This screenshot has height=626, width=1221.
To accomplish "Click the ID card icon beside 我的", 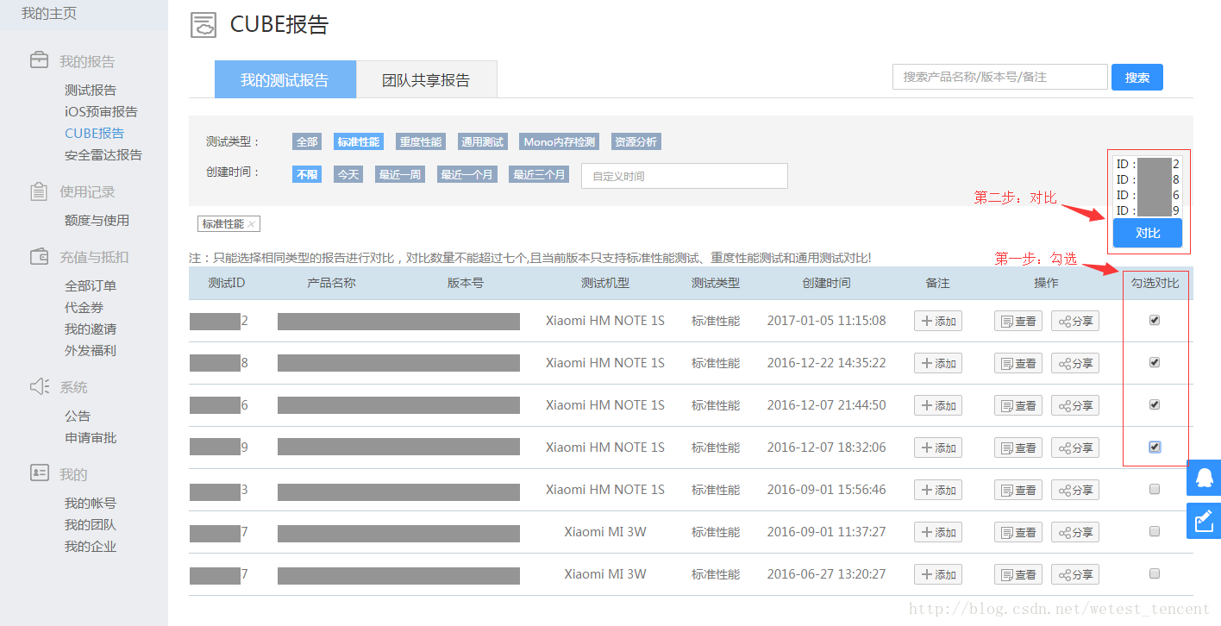I will 39,473.
